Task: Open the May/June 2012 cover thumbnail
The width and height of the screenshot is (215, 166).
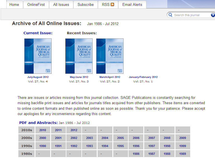Action: pyautogui.click(x=79, y=56)
